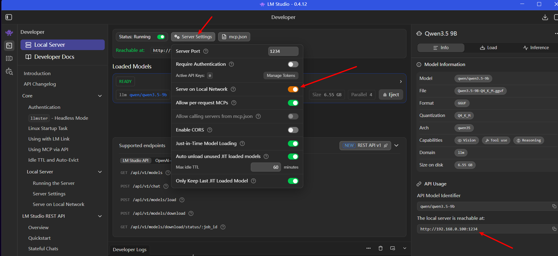Viewport: 558px width, 256px height.
Task: Copy the local server address http://192.168.0.100:1234
Action: (554, 229)
